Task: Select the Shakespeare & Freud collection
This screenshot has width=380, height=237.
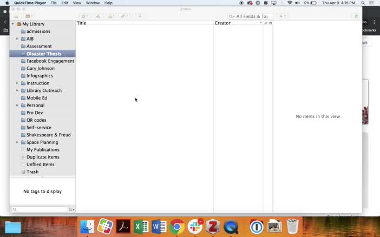Action: tap(49, 135)
